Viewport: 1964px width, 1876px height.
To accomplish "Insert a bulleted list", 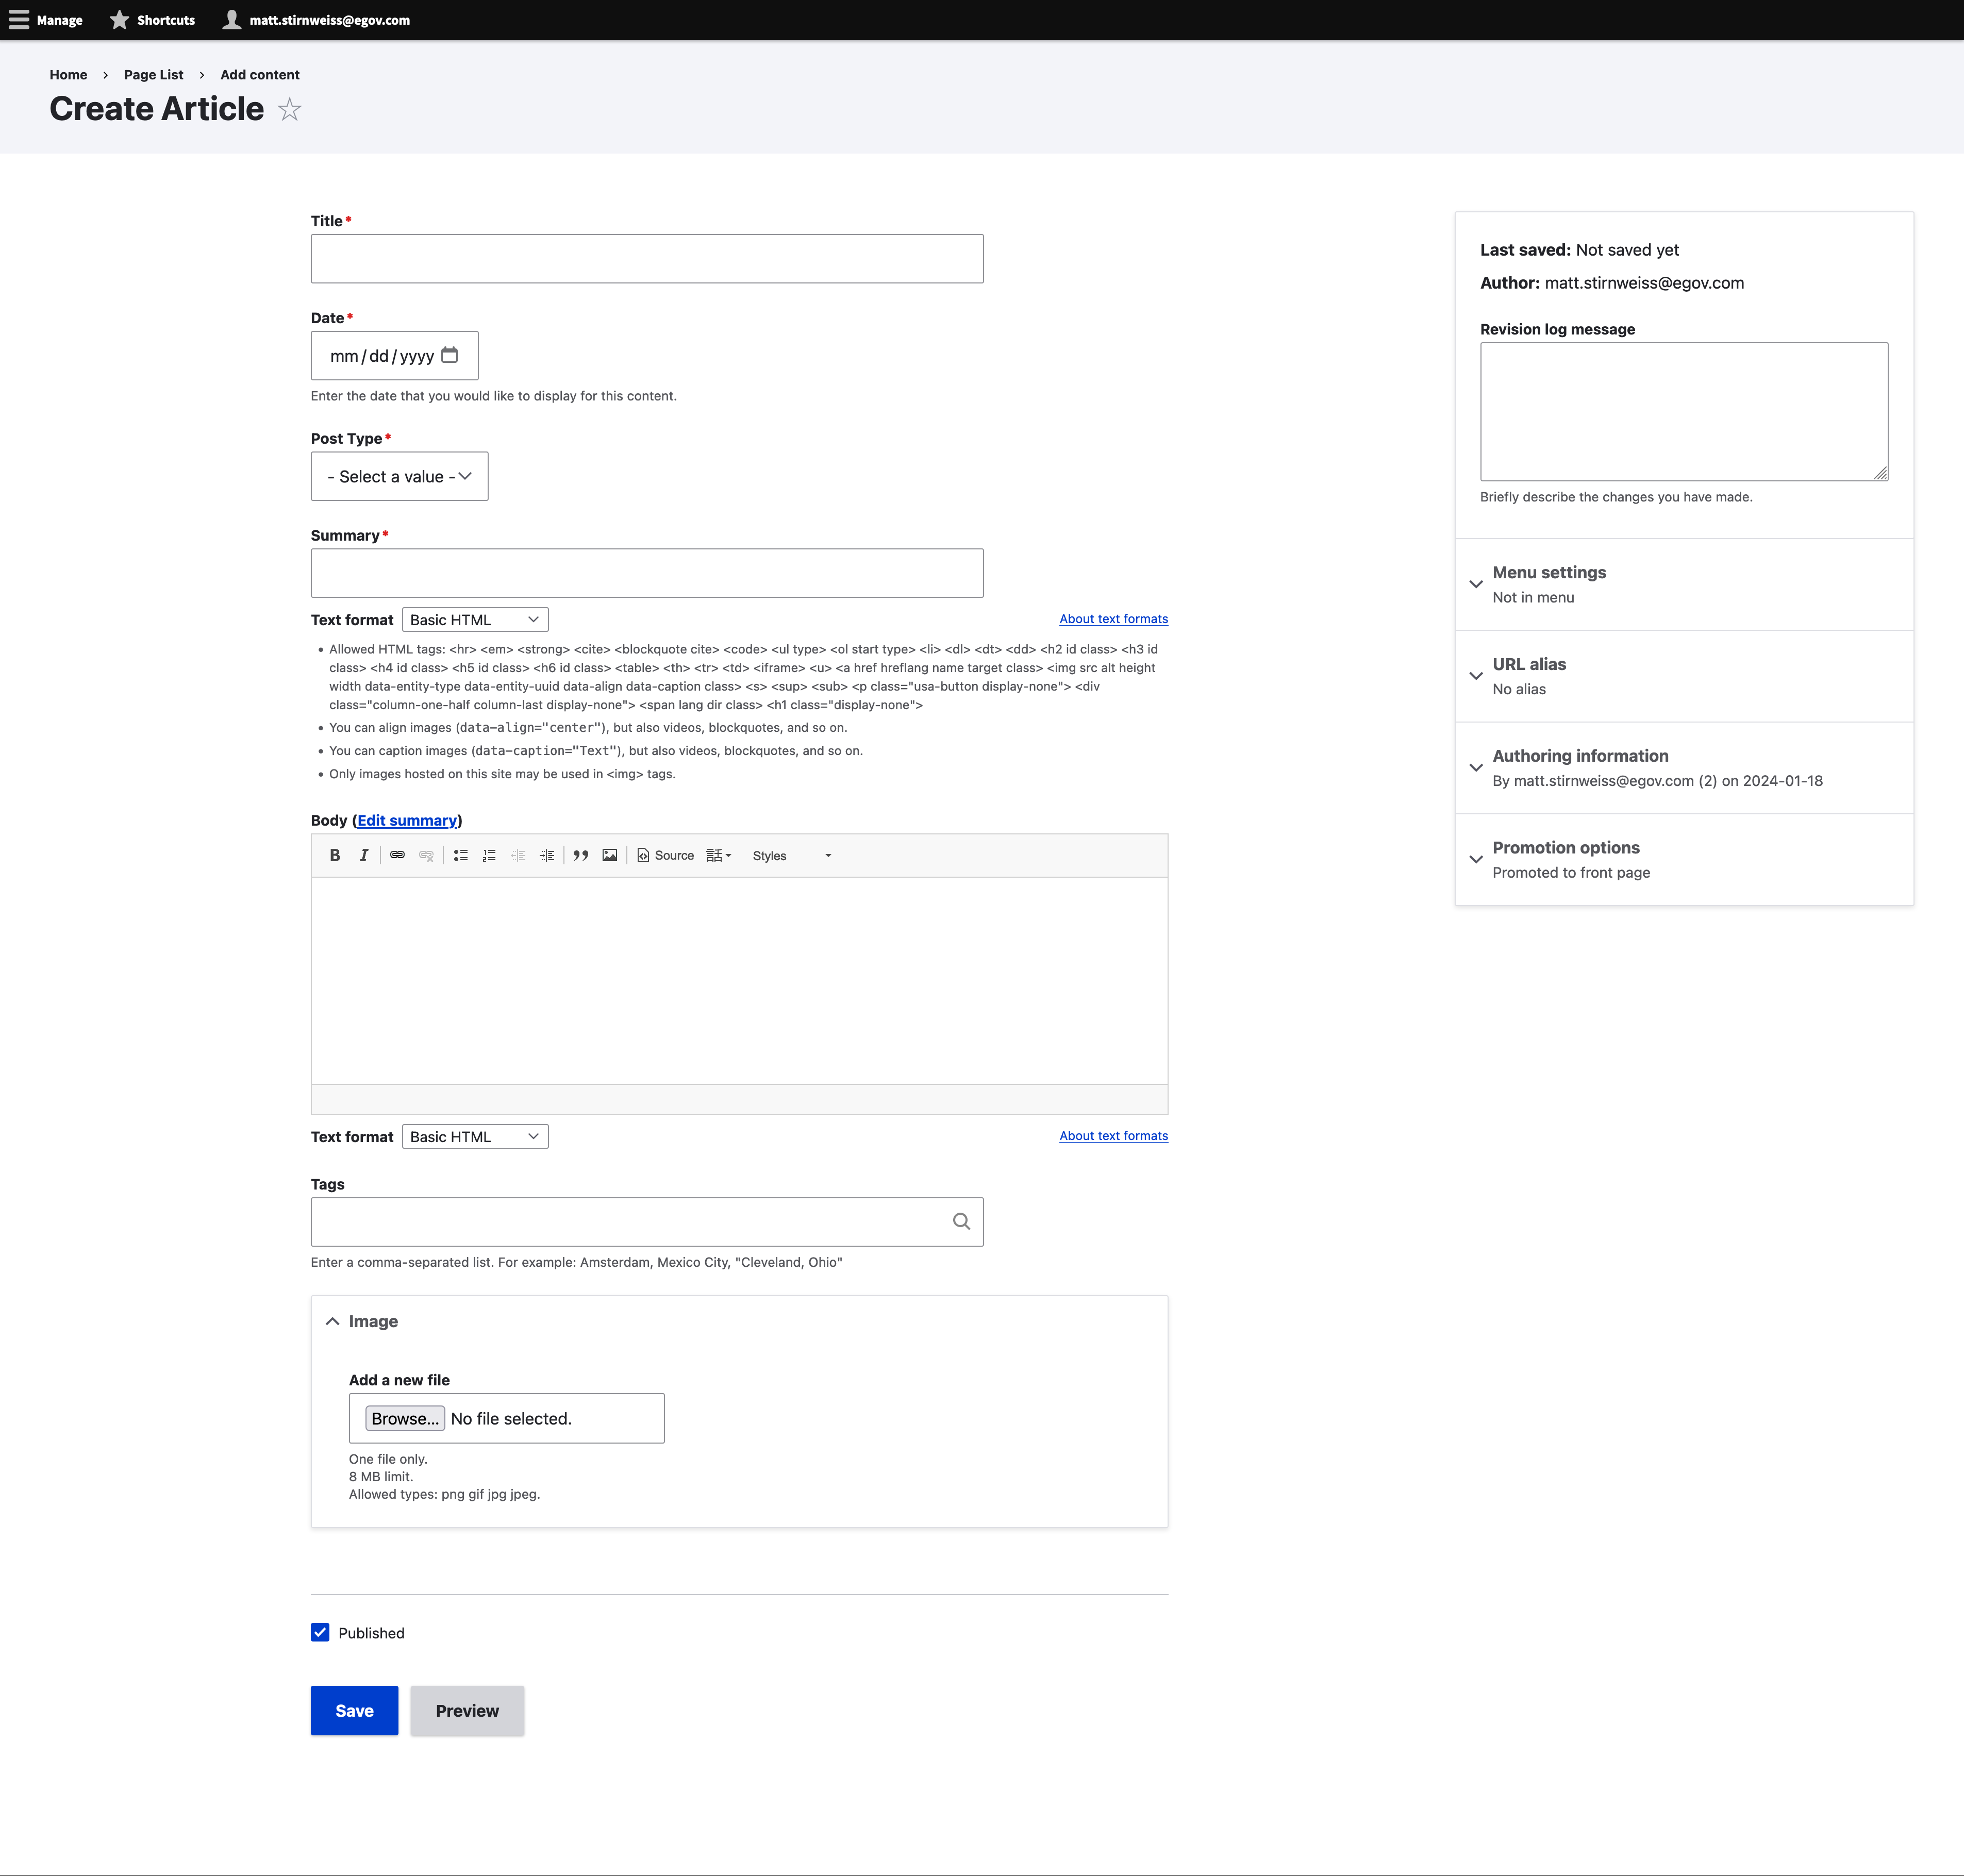I will click(461, 855).
